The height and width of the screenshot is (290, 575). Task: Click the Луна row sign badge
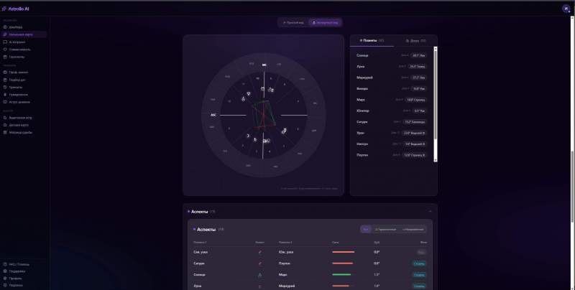click(x=418, y=67)
